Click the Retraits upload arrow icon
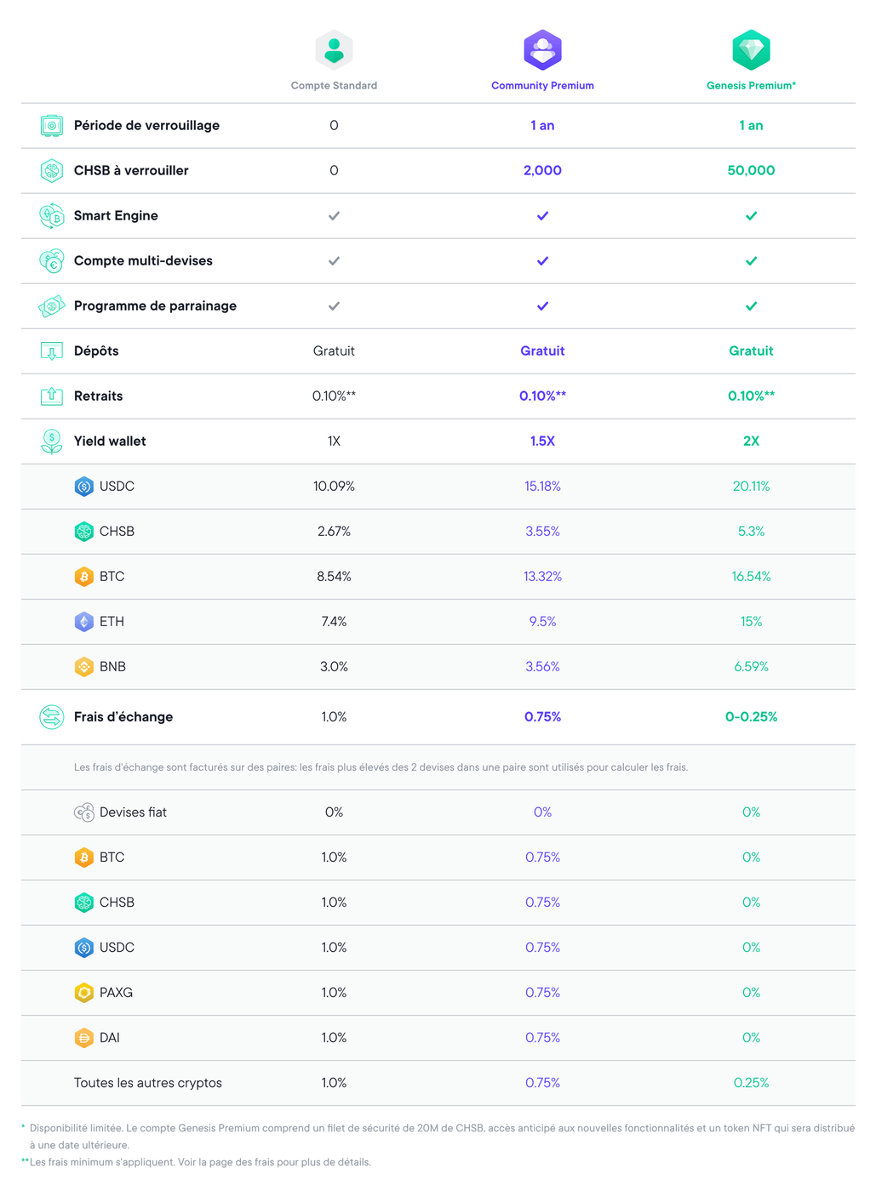 (52, 396)
